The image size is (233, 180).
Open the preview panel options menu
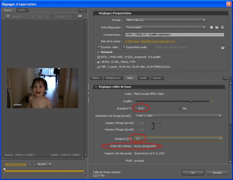(x=81, y=10)
